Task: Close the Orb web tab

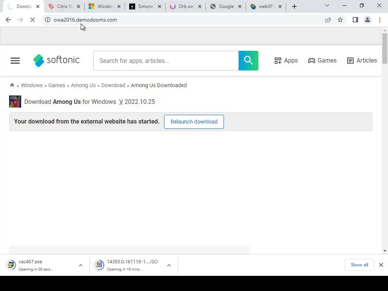Action: (x=200, y=7)
